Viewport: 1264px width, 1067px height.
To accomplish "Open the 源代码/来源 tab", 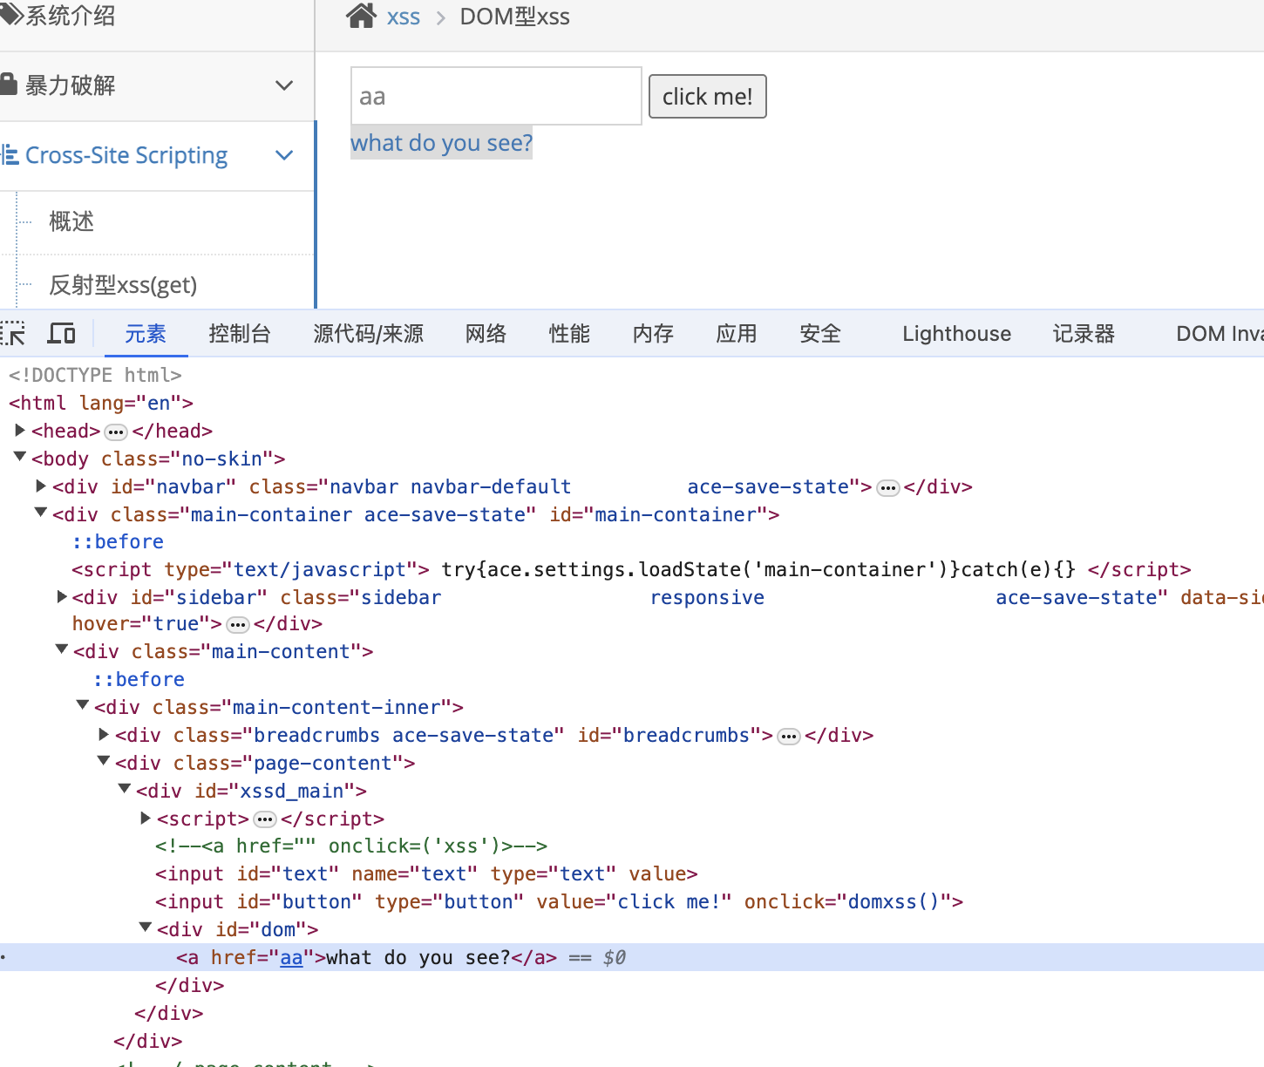I will click(369, 334).
